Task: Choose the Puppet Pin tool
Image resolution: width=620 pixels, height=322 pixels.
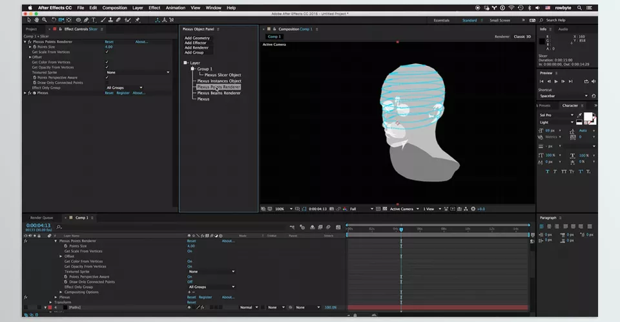Action: point(137,20)
